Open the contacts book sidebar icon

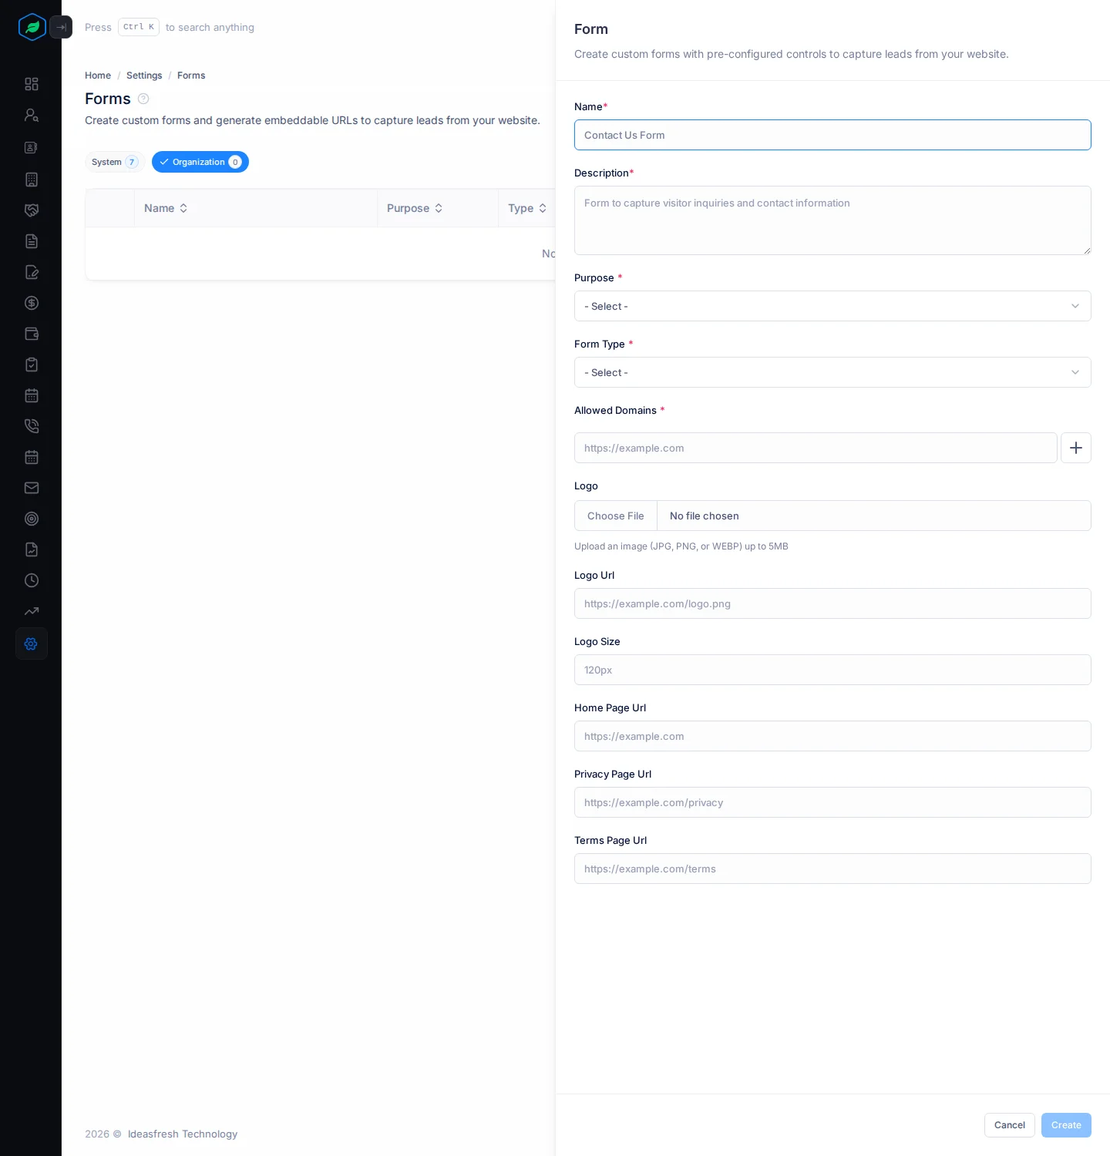[32, 147]
